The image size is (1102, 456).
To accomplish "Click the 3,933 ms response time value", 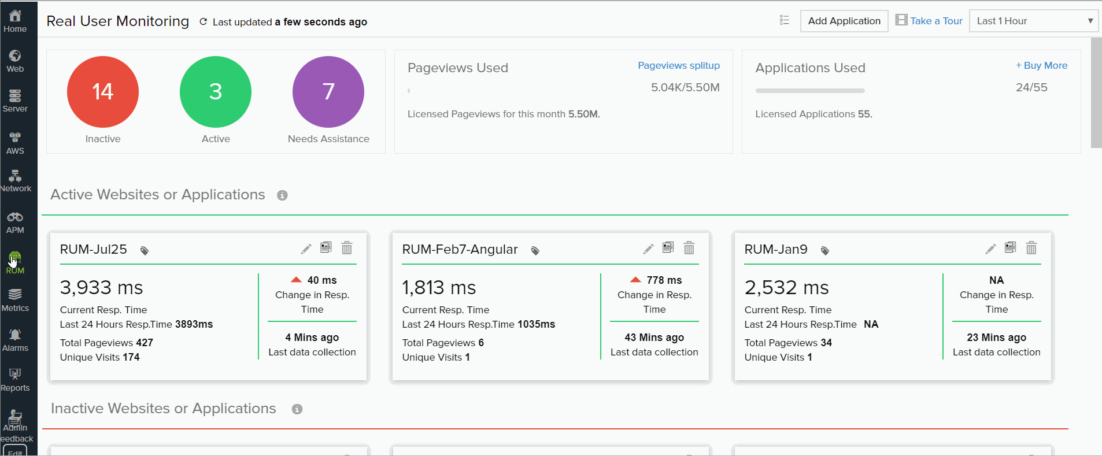I will pos(102,287).
